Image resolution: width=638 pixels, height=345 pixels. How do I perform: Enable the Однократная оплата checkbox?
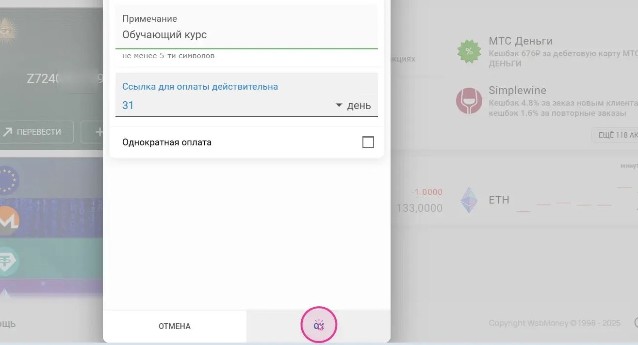(x=368, y=142)
